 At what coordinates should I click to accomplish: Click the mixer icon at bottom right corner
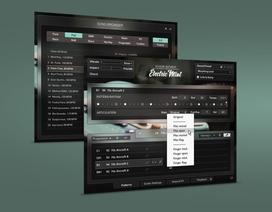pos(232,178)
